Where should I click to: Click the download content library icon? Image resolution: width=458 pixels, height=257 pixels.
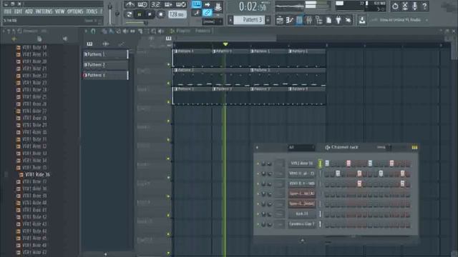362,20
